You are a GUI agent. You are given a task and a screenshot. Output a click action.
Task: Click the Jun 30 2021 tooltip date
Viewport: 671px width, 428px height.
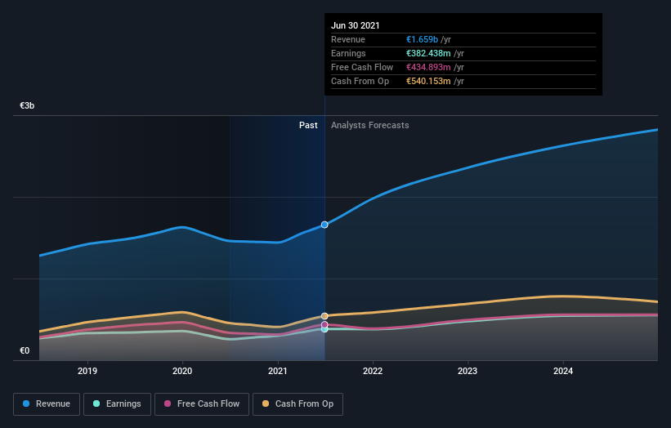[x=356, y=25]
